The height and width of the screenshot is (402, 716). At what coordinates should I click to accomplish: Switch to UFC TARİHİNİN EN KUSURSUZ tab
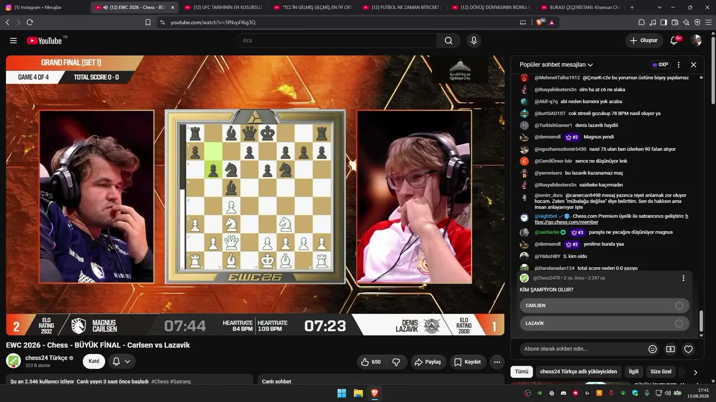224,7
